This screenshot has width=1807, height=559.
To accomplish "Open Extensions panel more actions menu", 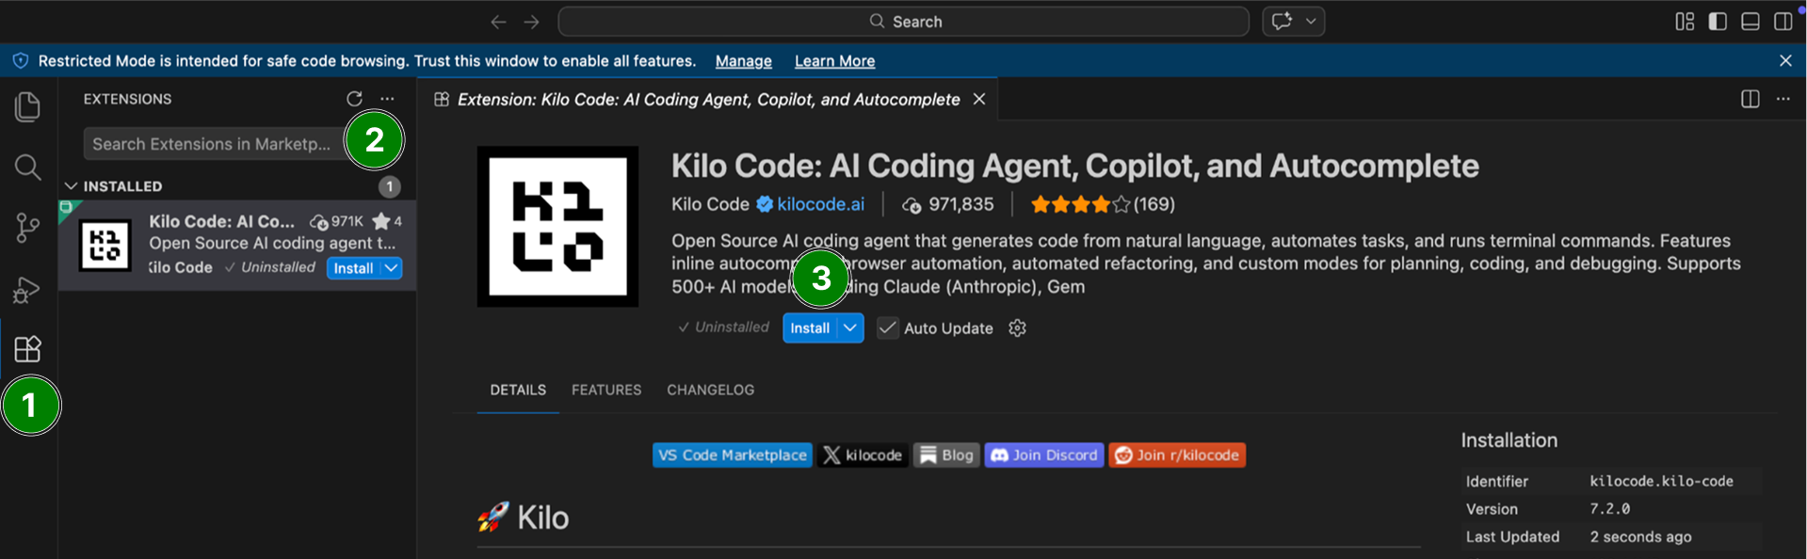I will pos(387,99).
